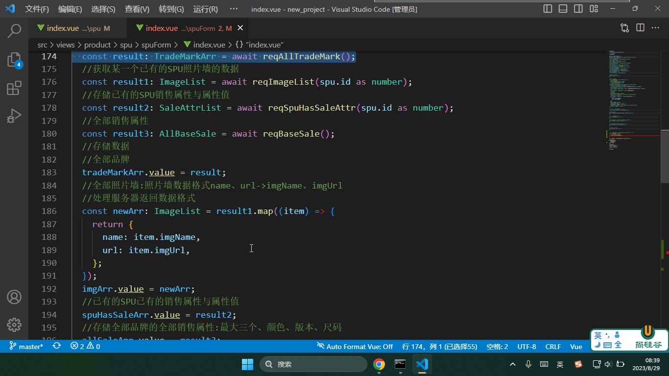This screenshot has height=376, width=669.
Task: Open the Extensions view icon
Action: (x=14, y=88)
